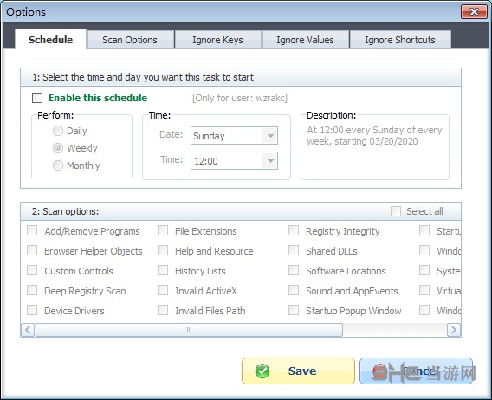492x400 pixels.
Task: Check Deep Registry Scan option
Action: click(x=32, y=290)
